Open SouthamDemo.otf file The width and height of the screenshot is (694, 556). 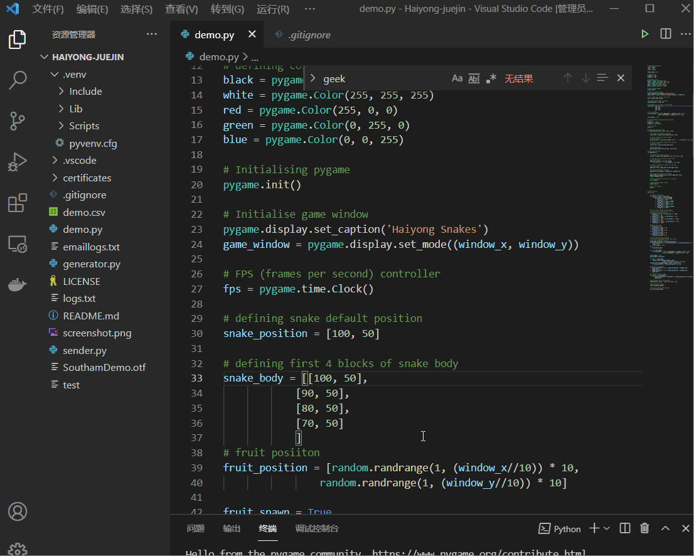coord(104,368)
